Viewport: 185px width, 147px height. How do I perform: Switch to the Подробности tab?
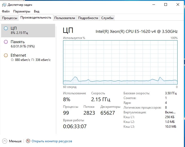coord(88,18)
